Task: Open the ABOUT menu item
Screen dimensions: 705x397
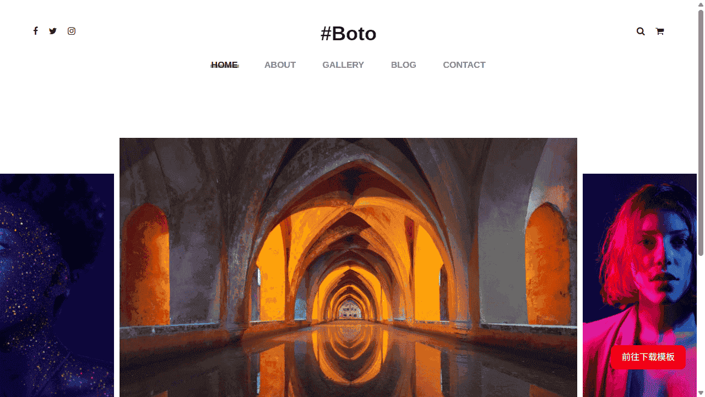Action: coord(280,65)
